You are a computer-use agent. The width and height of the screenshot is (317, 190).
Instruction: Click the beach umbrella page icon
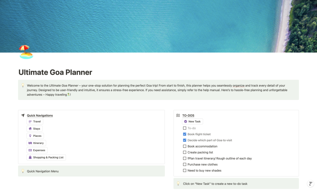[x=25, y=52]
